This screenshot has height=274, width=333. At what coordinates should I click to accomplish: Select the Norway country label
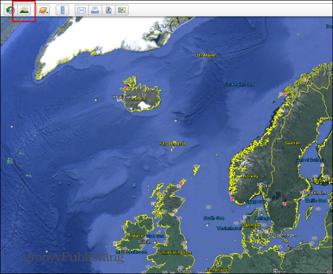pos(251,176)
